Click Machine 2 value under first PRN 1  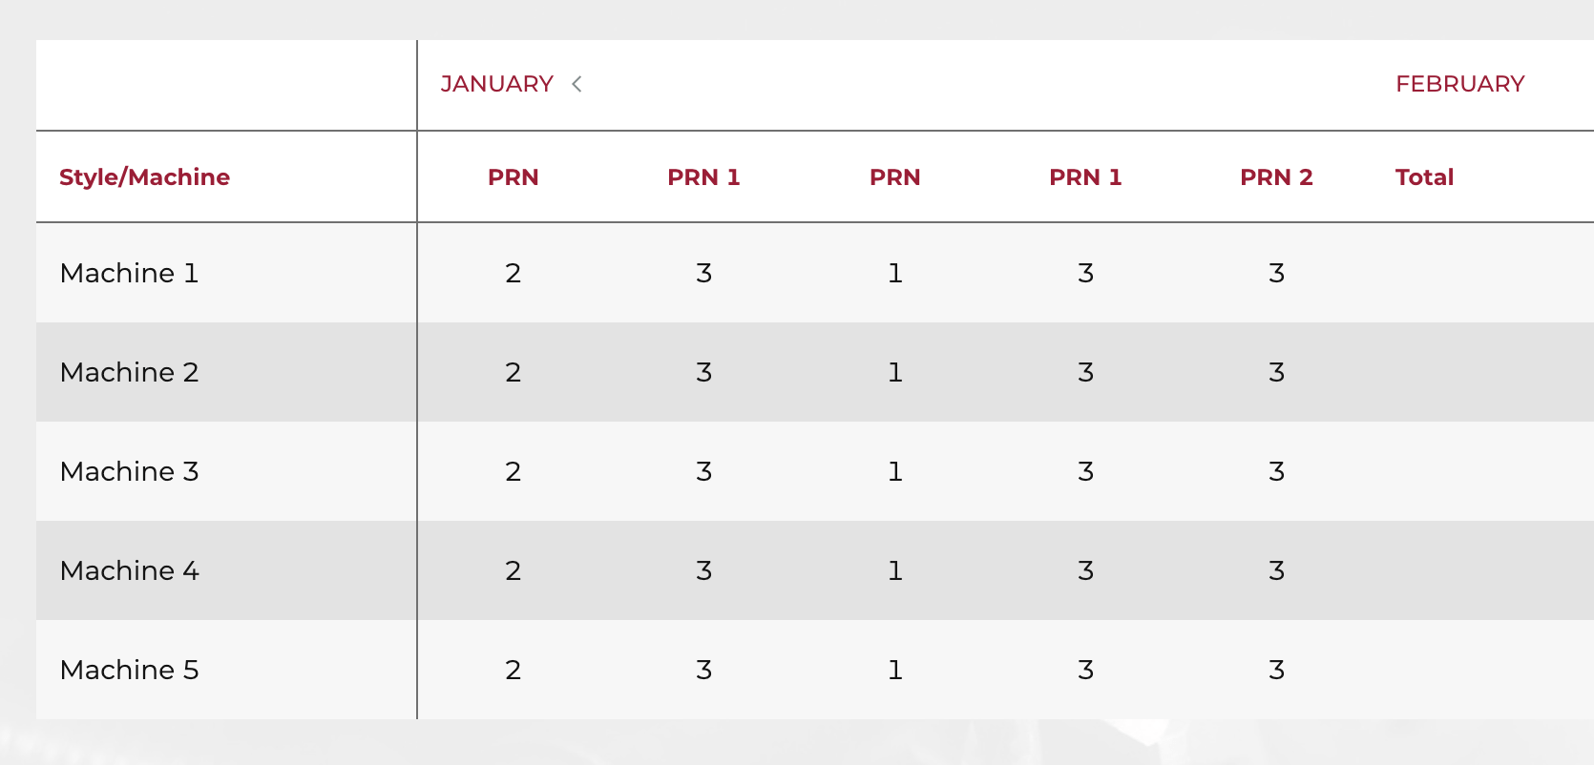point(703,372)
